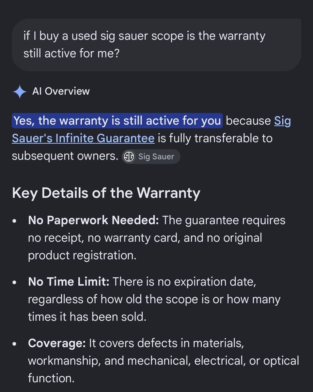Click the bullet dot beside No Paperwork Needed
The image size is (313, 392).
14,221
